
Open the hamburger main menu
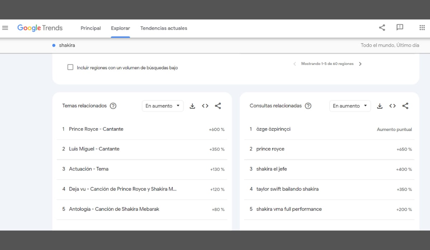[x=5, y=28]
